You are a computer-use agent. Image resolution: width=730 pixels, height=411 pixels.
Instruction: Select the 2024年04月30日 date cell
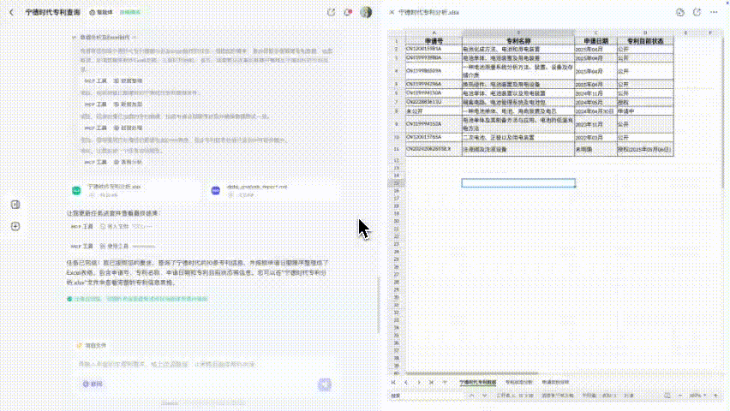point(596,111)
